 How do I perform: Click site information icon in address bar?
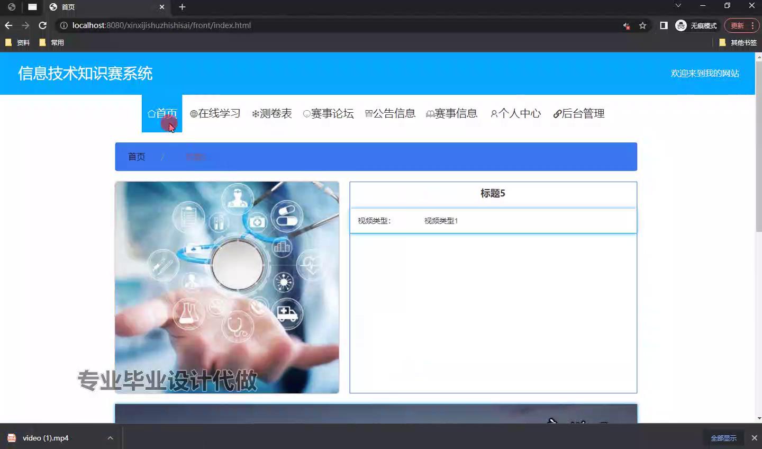coord(63,25)
